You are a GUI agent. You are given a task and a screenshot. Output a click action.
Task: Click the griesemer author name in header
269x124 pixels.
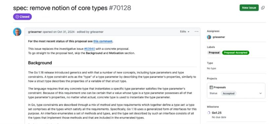[35, 32]
